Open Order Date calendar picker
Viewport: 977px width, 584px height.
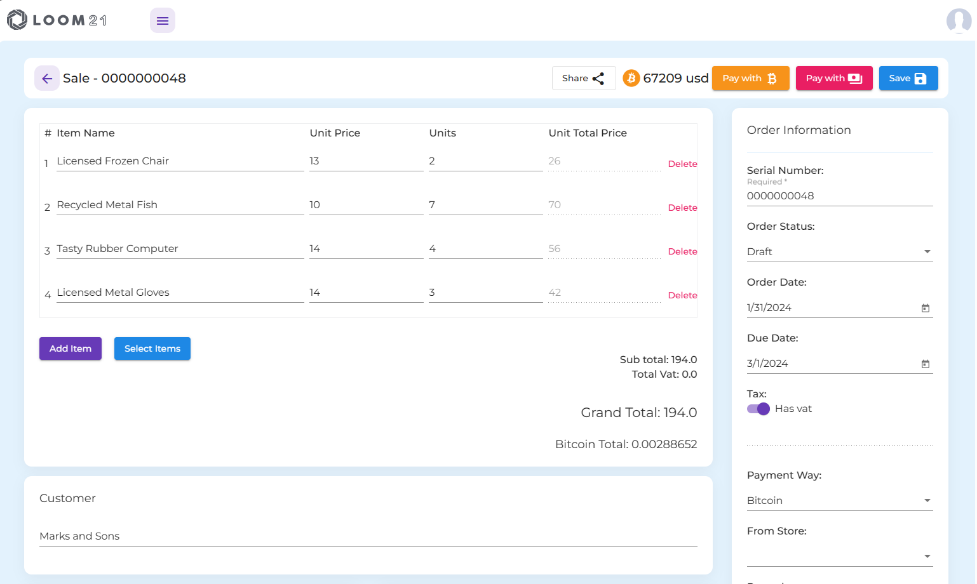[926, 308]
